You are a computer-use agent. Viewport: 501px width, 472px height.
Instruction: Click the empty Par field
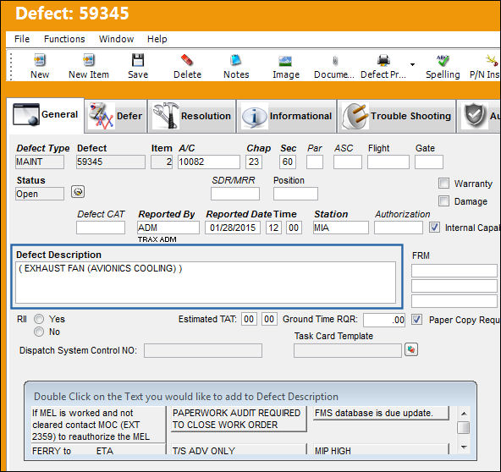pos(315,162)
